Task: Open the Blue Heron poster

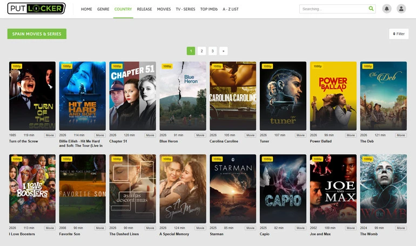Action: tap(183, 96)
